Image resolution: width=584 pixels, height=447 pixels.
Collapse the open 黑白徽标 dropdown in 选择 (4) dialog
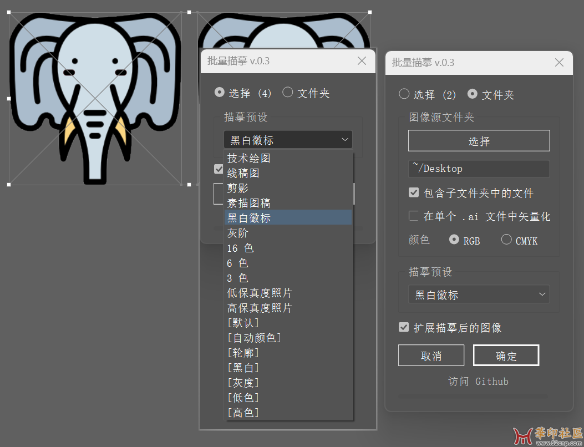click(x=288, y=140)
